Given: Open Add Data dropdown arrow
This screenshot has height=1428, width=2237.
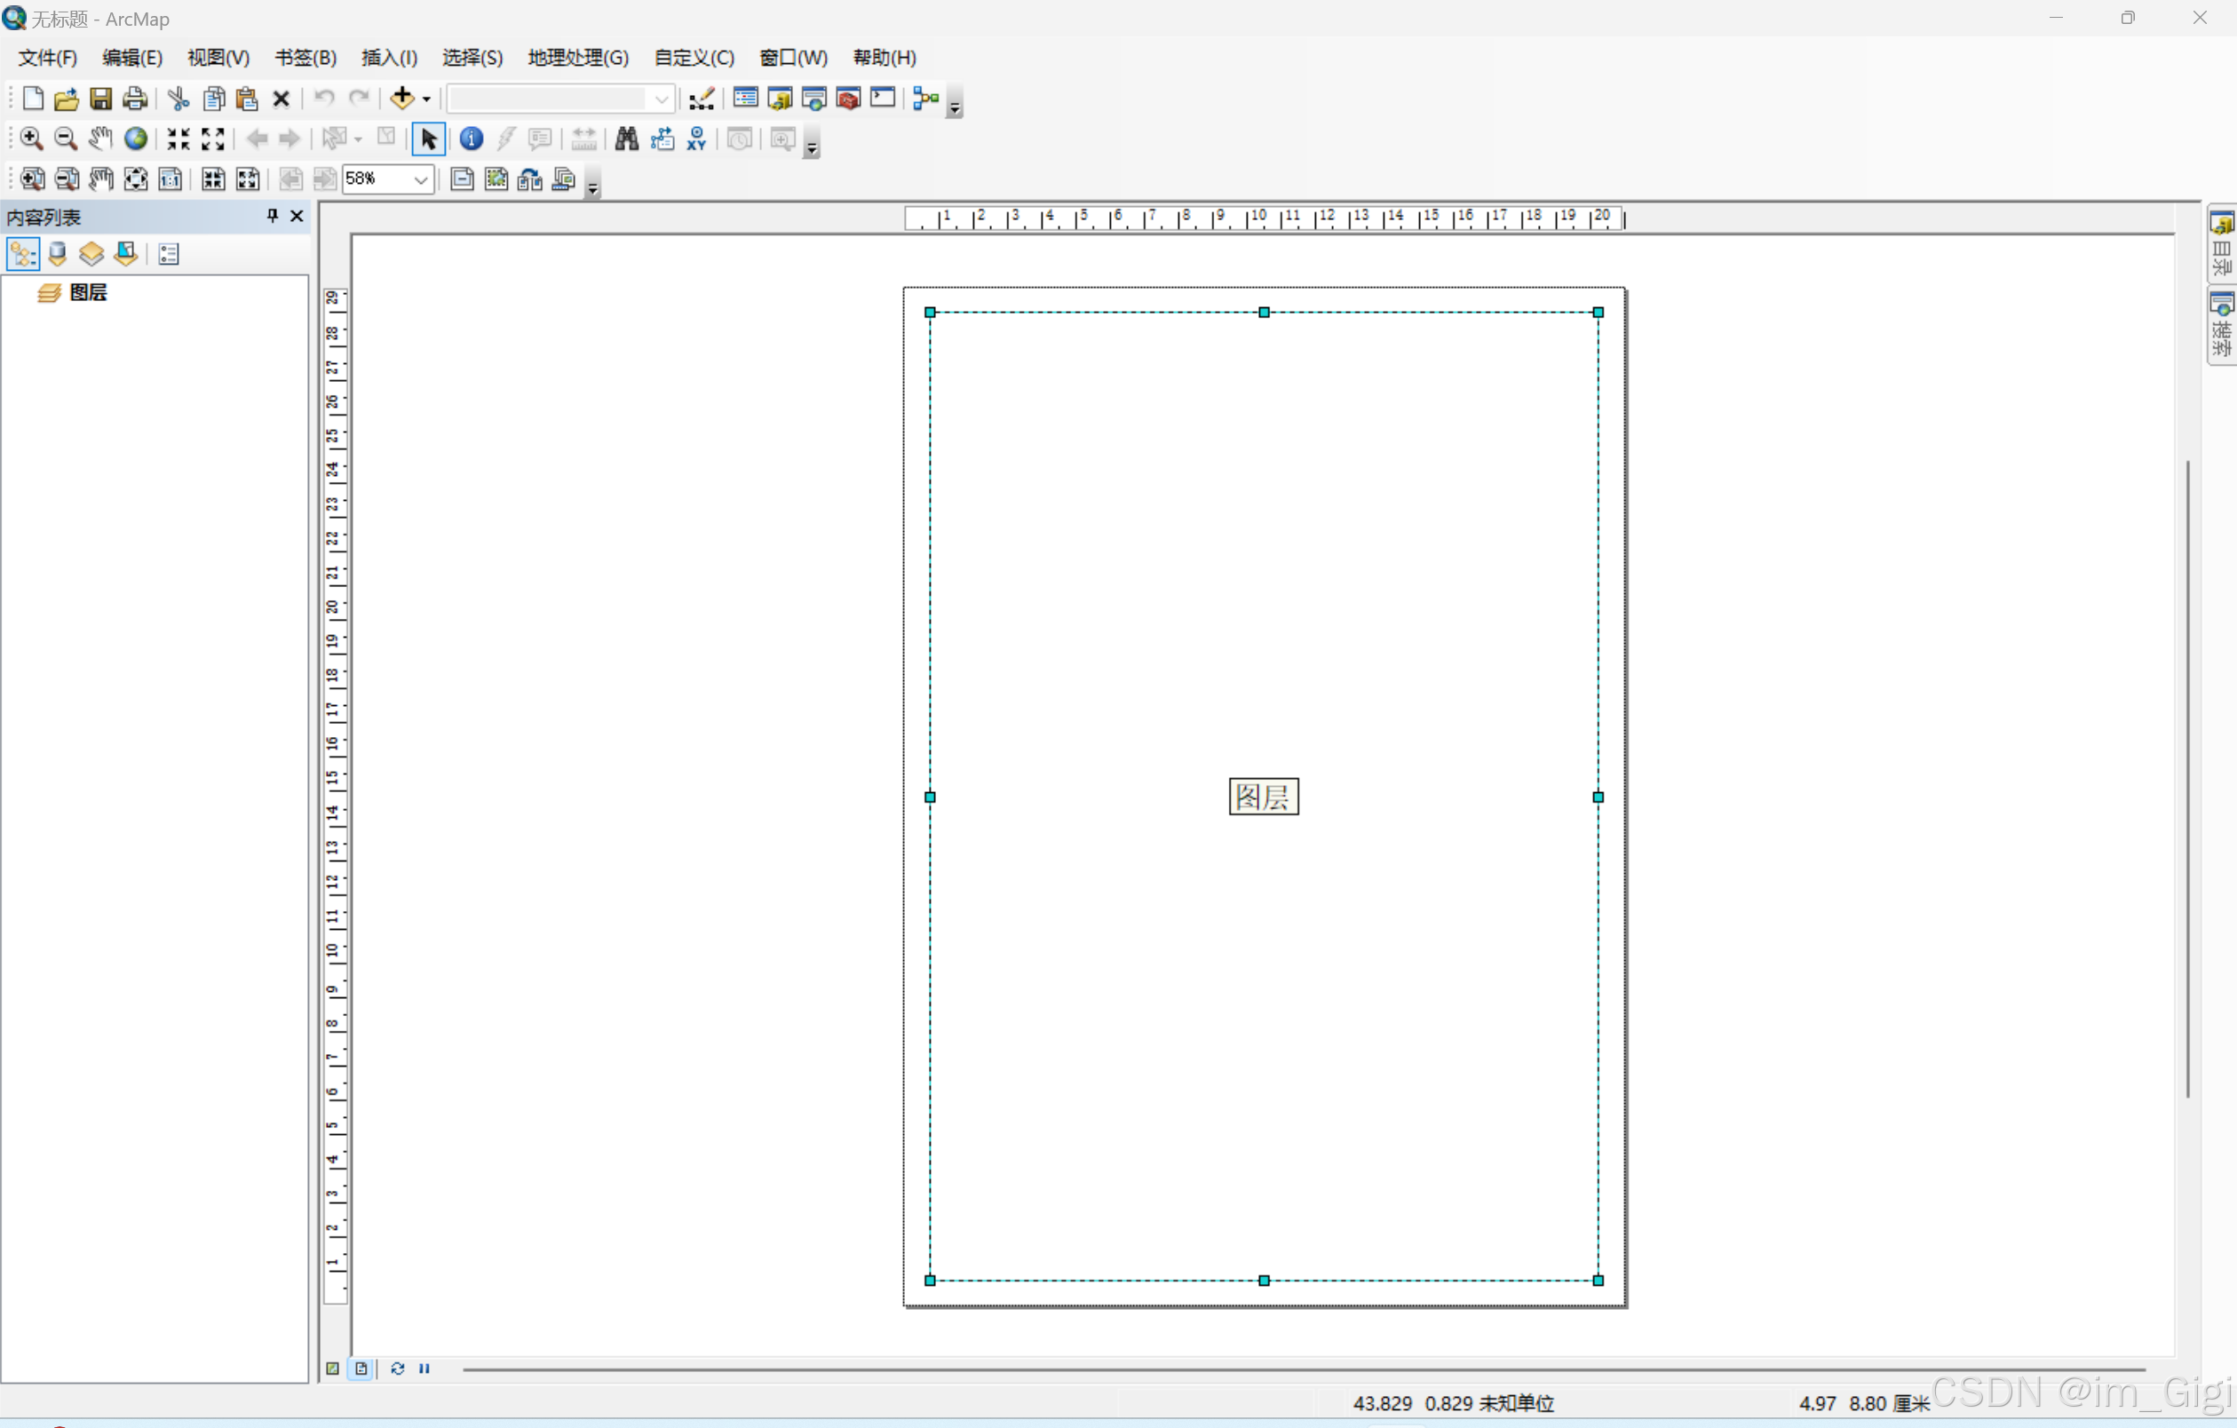Looking at the screenshot, I should pos(426,99).
